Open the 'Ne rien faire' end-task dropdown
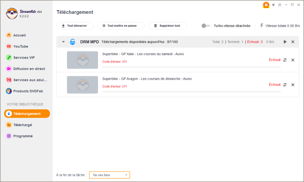The width and height of the screenshot is (304, 182). [109, 175]
